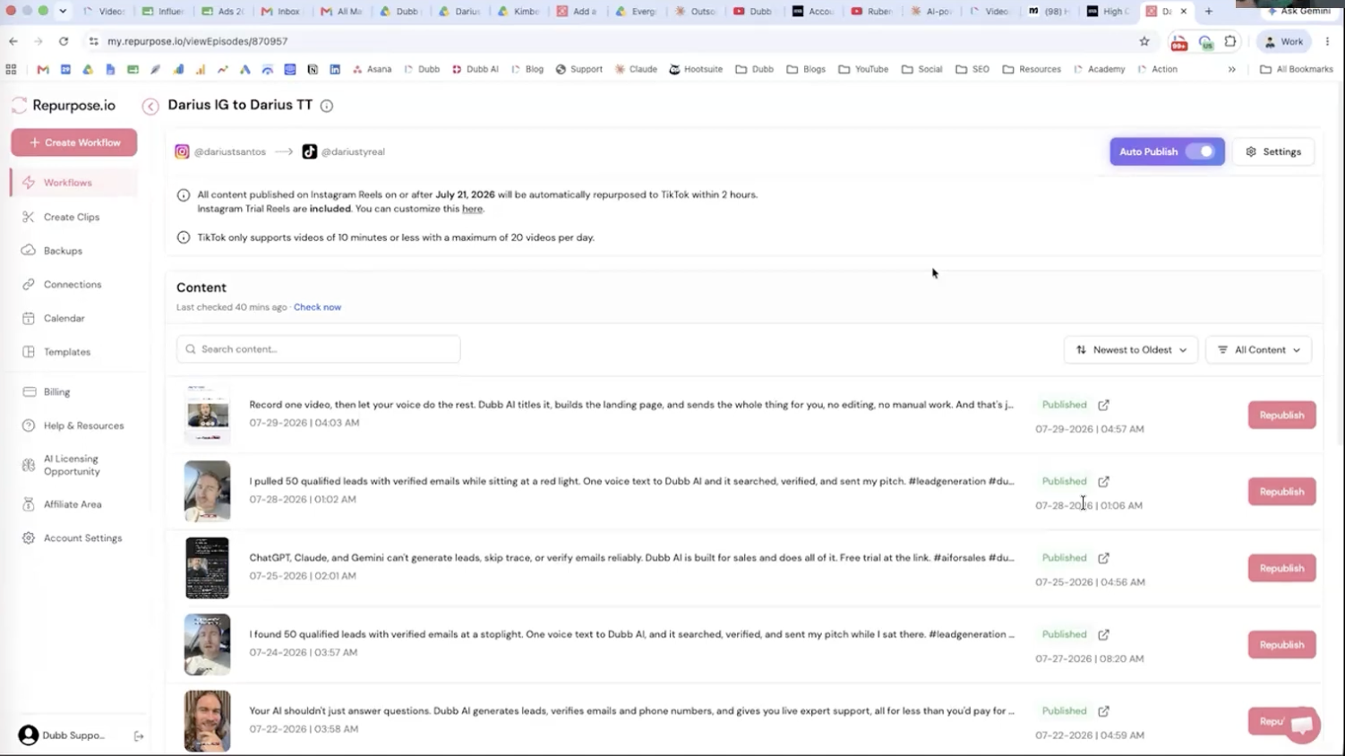The height and width of the screenshot is (756, 1345).
Task: Select Templates in the sidebar
Action: coord(67,352)
